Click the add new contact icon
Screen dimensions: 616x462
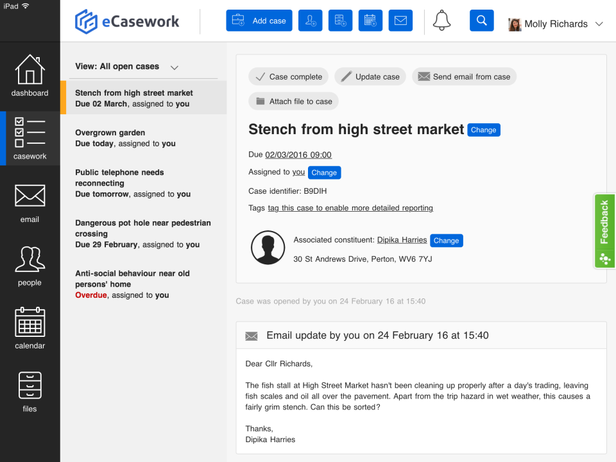tap(310, 20)
